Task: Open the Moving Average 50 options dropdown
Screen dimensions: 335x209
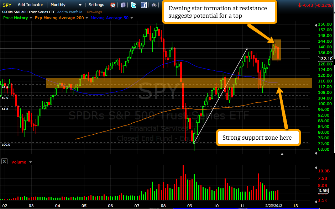Action: click(x=131, y=18)
